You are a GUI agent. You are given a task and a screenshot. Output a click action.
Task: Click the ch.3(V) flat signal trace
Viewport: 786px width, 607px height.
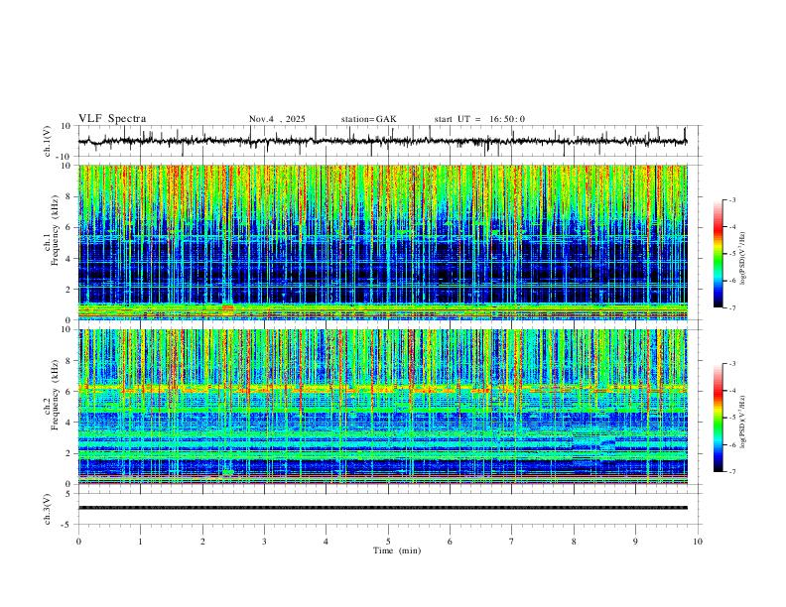(x=383, y=508)
